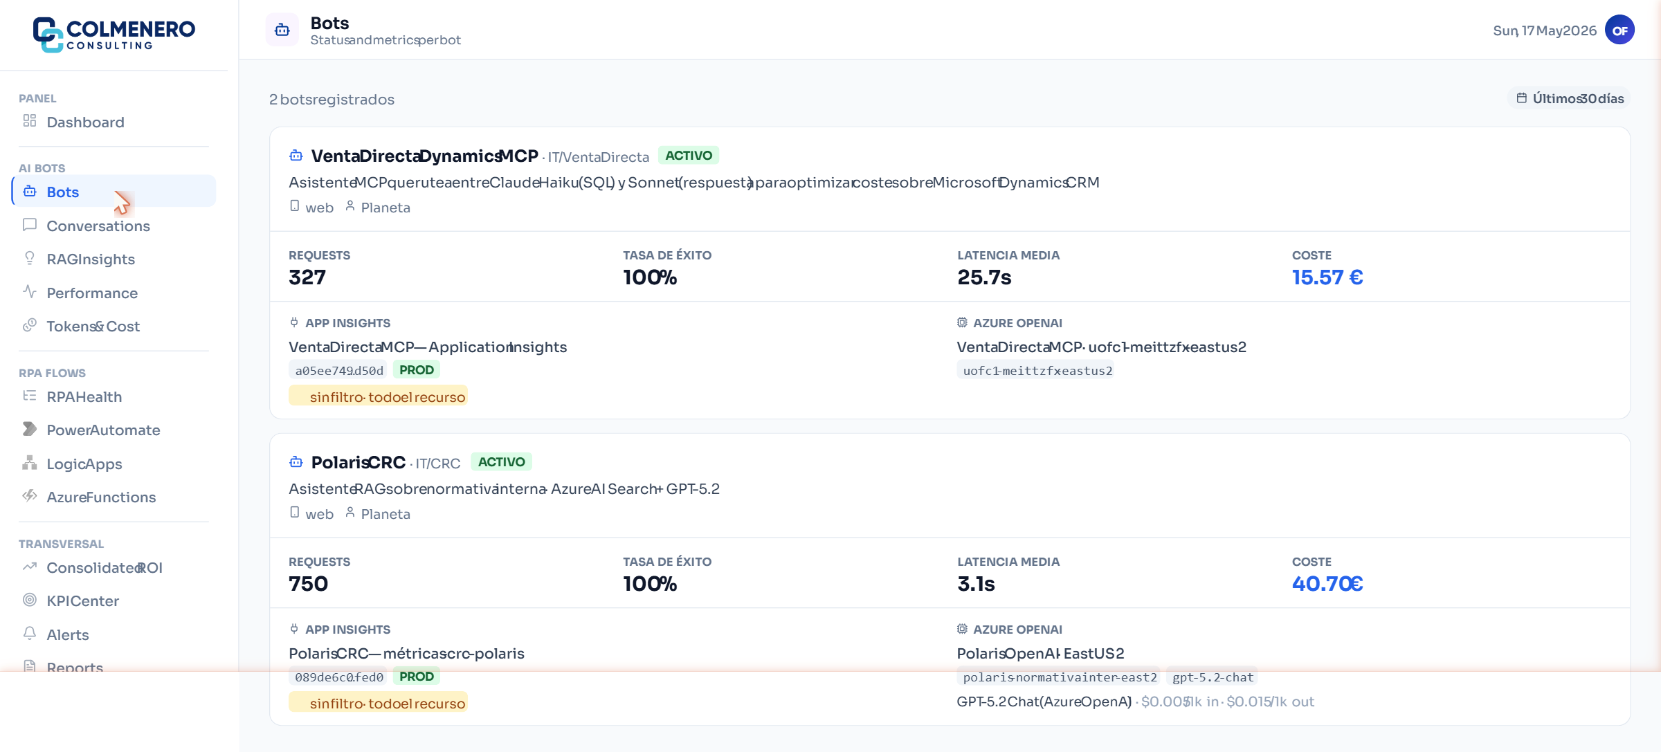Click the plug icon in VentaDirecta App Insights
Screen dimensions: 1661x752
pyautogui.click(x=294, y=322)
